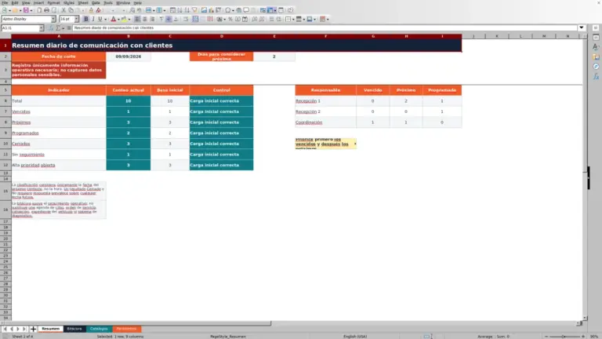Open the Function Wizard fx icon

(x=51, y=28)
